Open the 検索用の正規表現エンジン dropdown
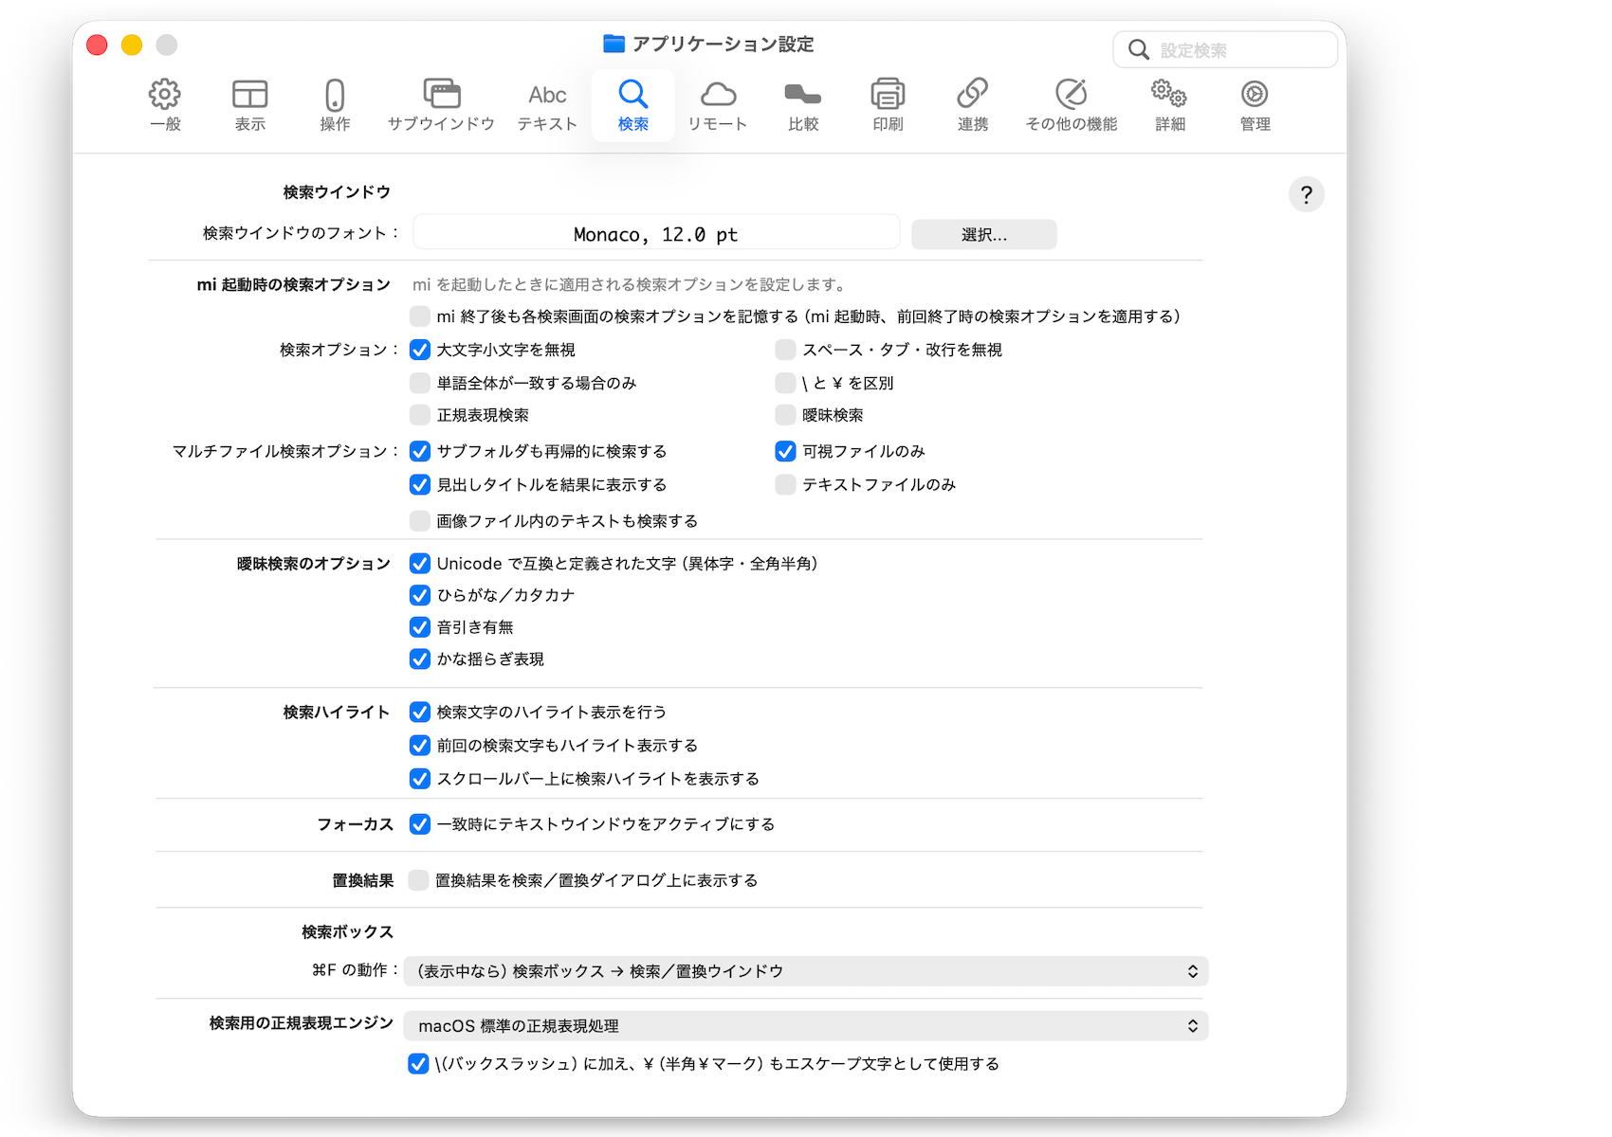This screenshot has width=1612, height=1137. pyautogui.click(x=805, y=1026)
